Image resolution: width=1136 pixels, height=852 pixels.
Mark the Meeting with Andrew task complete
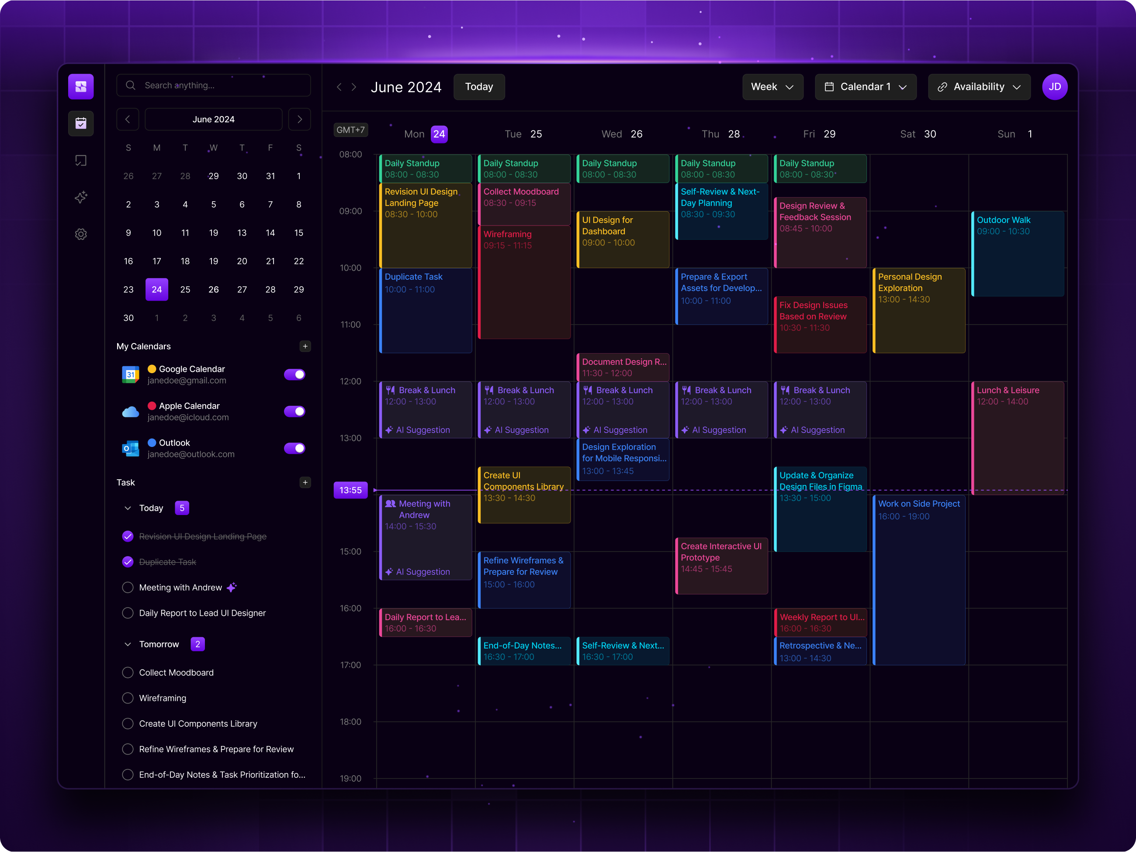click(128, 587)
